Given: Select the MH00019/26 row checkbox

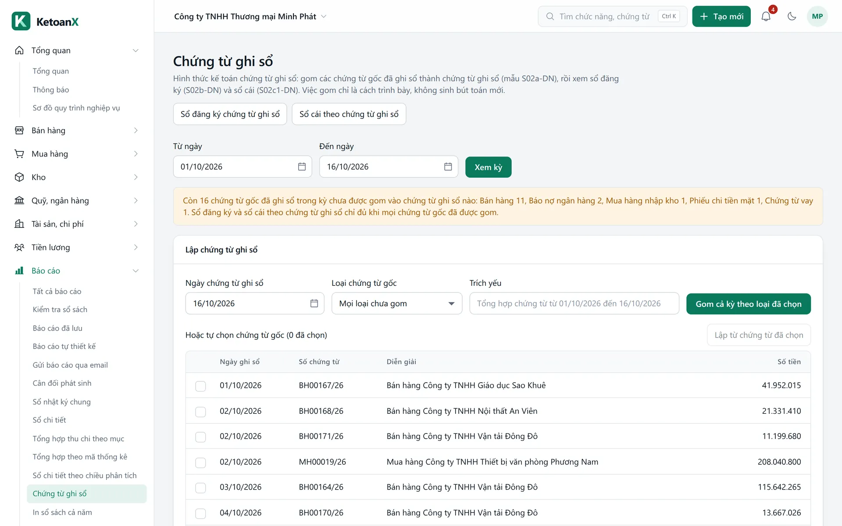Looking at the screenshot, I should tap(200, 462).
